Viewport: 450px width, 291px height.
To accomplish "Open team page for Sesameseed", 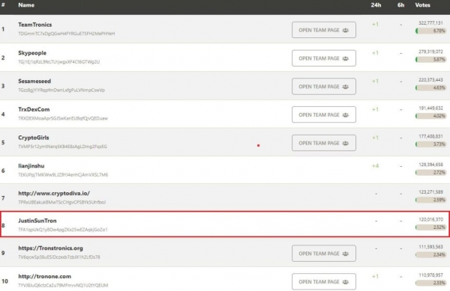I will (x=324, y=87).
